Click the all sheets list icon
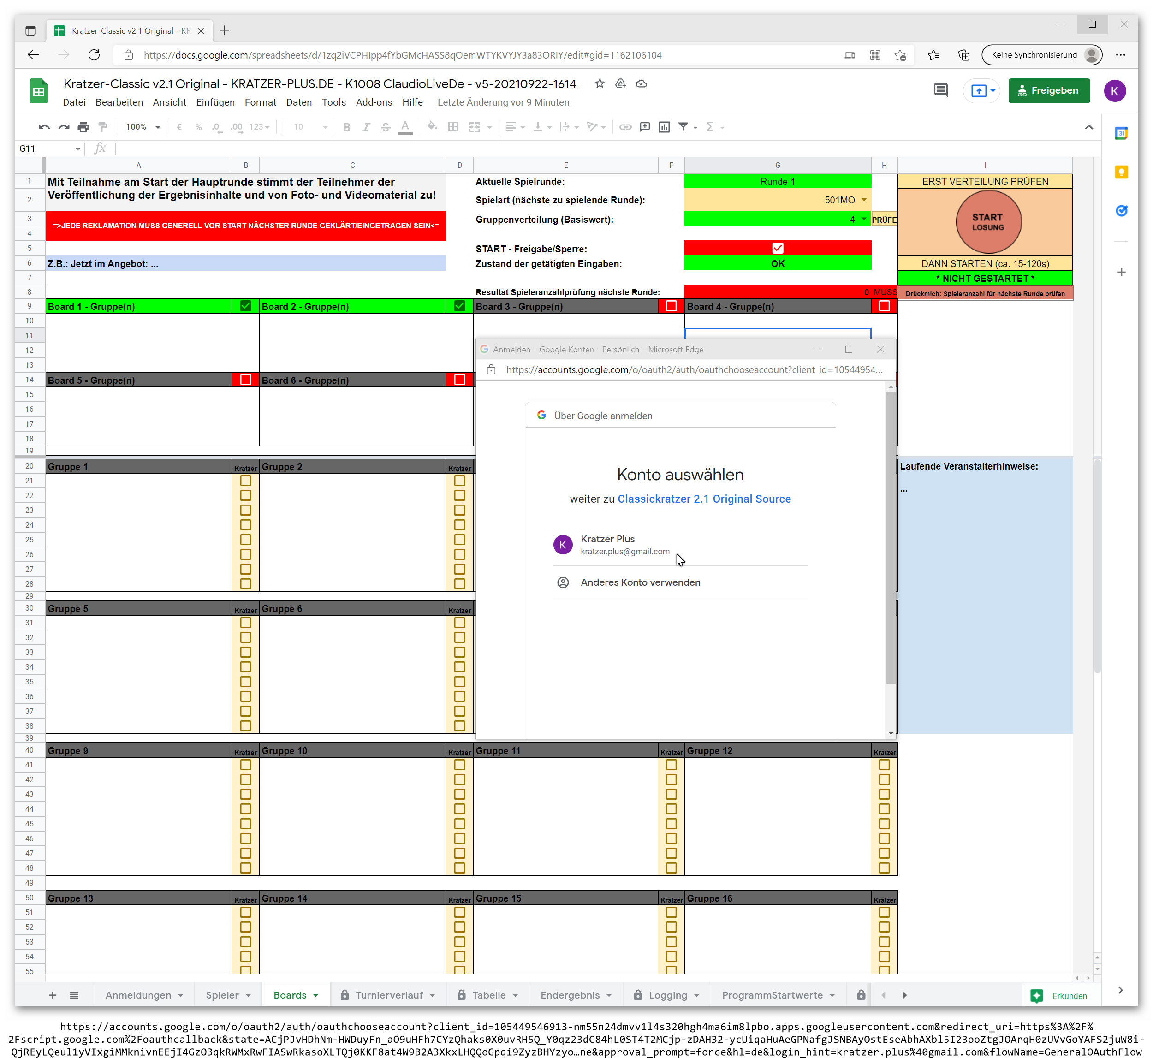Image resolution: width=1153 pixels, height=1058 pixels. point(74,995)
